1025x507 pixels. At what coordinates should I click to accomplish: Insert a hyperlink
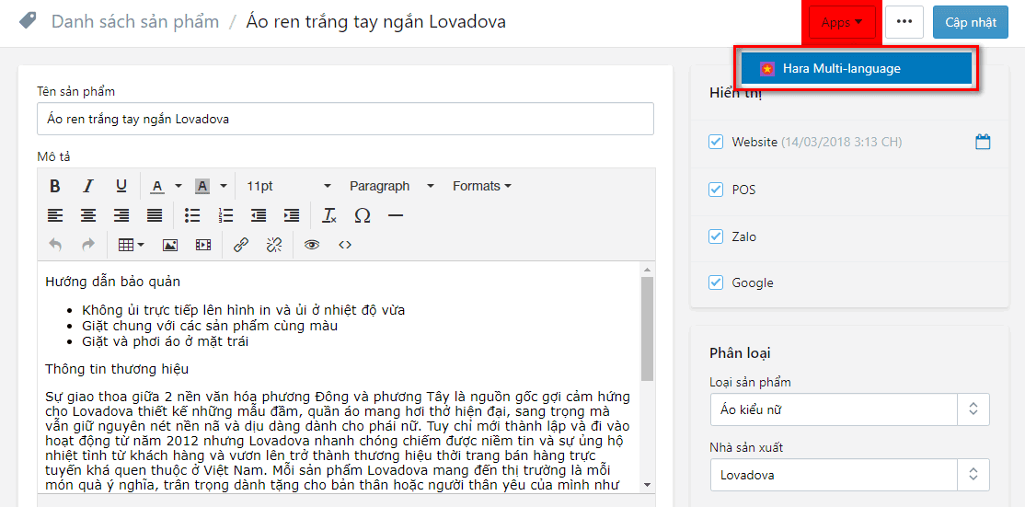241,245
